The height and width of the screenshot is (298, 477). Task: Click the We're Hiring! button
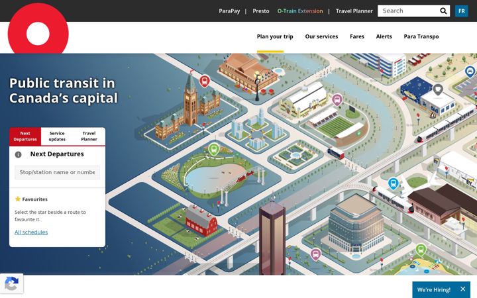(x=434, y=290)
